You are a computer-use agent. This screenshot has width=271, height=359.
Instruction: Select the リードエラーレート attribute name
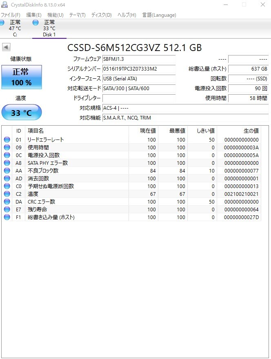[x=46, y=140]
